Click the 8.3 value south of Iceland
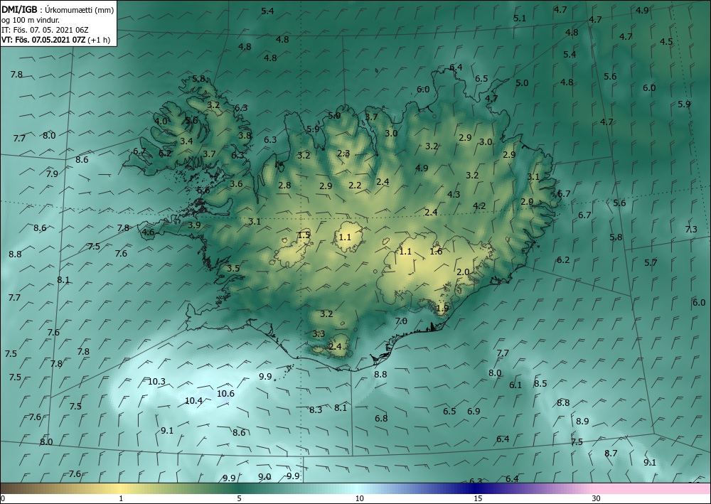 (316, 409)
